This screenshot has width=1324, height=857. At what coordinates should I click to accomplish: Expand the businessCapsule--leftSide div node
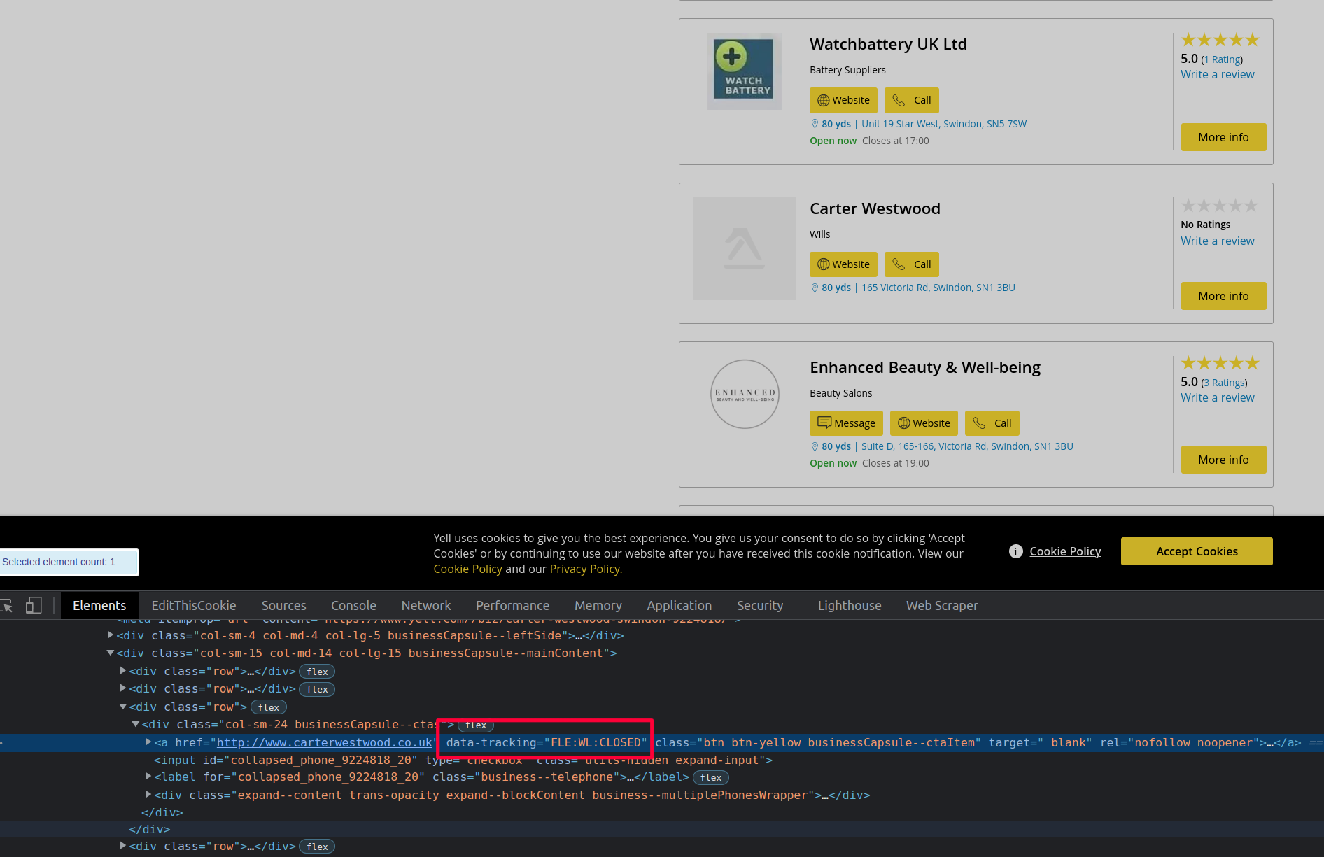[111, 635]
